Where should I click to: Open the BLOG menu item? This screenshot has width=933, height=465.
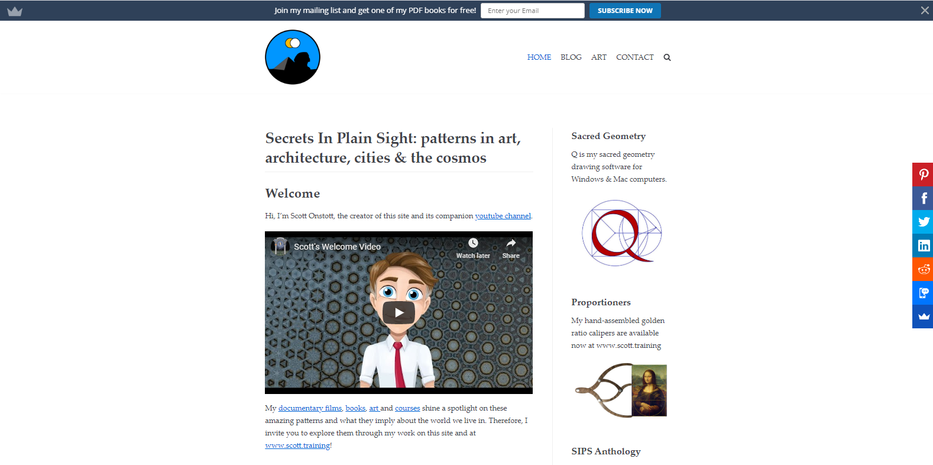(571, 57)
